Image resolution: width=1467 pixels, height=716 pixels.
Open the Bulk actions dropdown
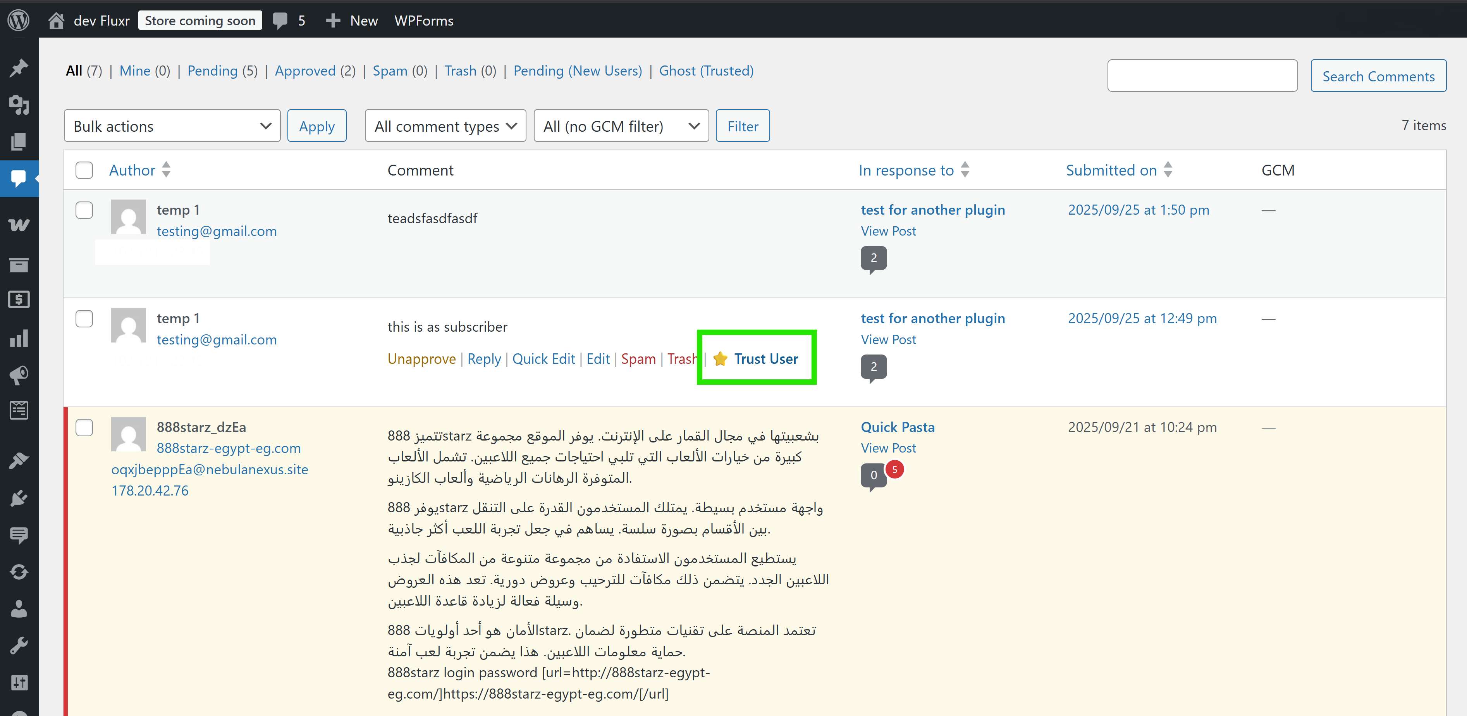[x=172, y=125]
